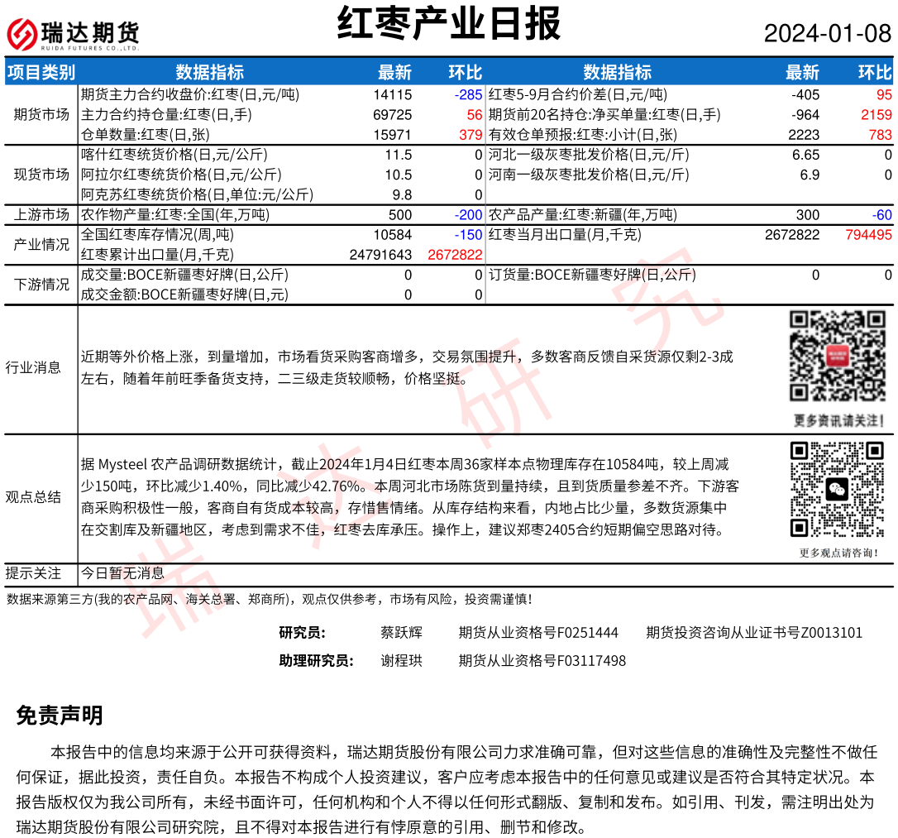Select the 行业消息 section label

point(33,367)
